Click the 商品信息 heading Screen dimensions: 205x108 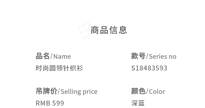[x=109, y=30]
